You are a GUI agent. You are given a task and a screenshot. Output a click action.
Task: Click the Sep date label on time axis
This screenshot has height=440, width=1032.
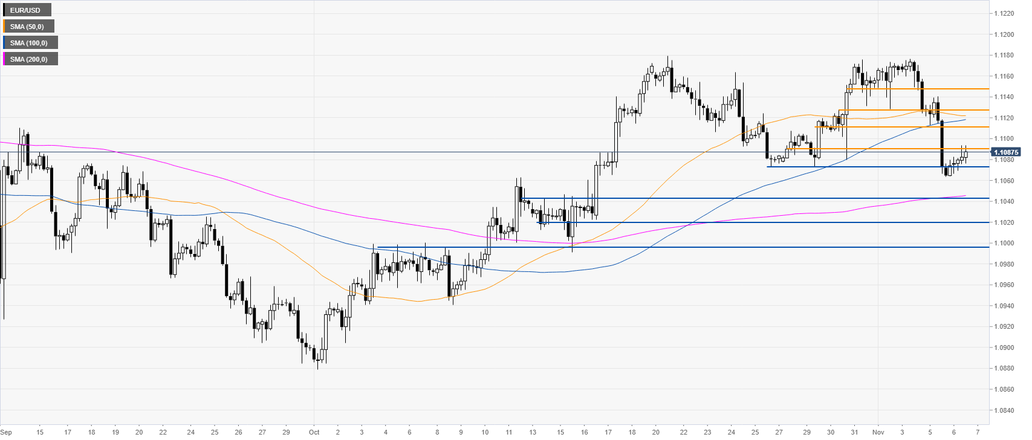pyautogui.click(x=6, y=432)
